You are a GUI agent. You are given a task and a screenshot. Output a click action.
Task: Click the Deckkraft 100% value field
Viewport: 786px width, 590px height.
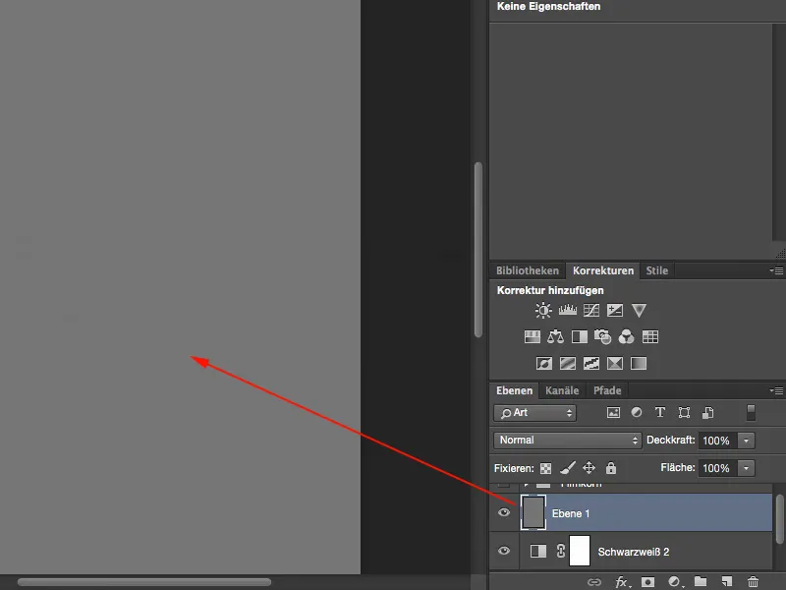(717, 441)
